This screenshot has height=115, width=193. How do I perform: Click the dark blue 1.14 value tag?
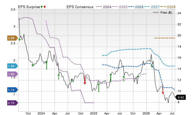point(12,90)
